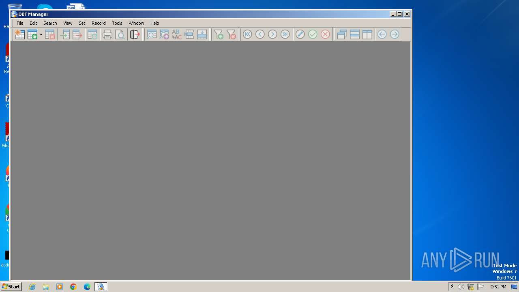Open the Record menu
Viewport: 519px width, 292px height.
(99, 23)
